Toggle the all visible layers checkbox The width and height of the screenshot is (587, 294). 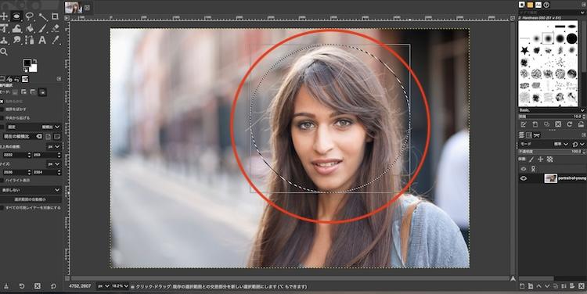(2, 208)
